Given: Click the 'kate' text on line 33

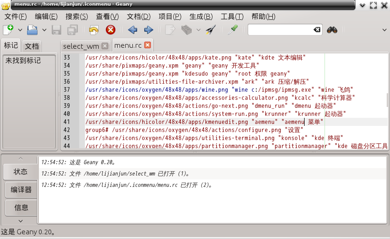Looking at the screenshot, I should [x=245, y=58].
